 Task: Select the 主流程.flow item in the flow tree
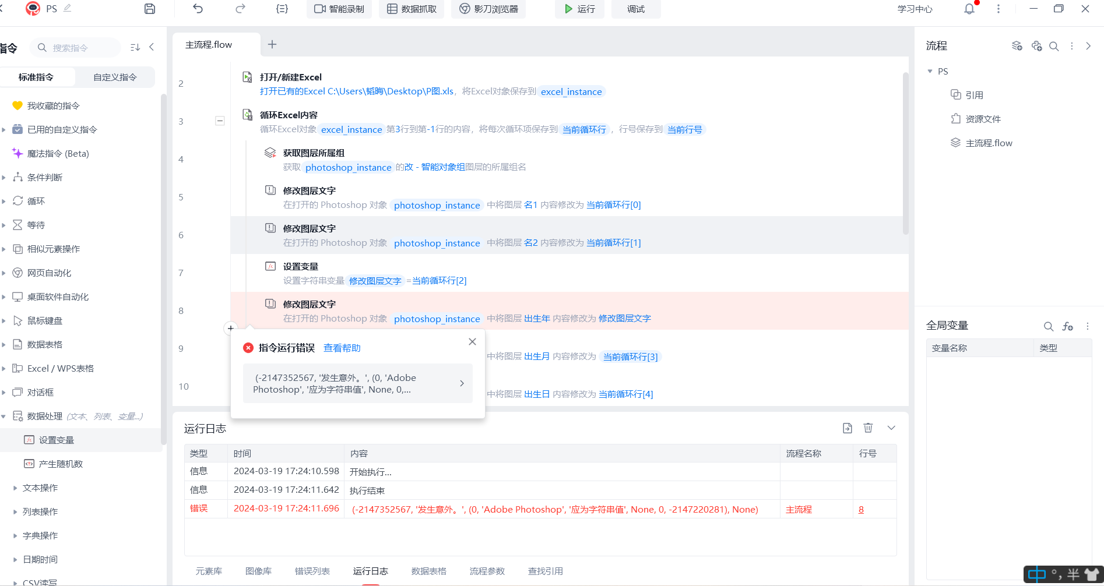point(988,143)
